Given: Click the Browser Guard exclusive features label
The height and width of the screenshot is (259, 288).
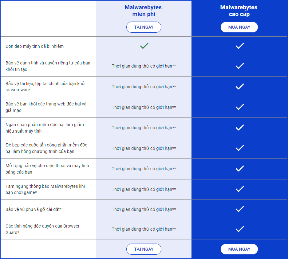Looking at the screenshot, I should coord(42,229).
